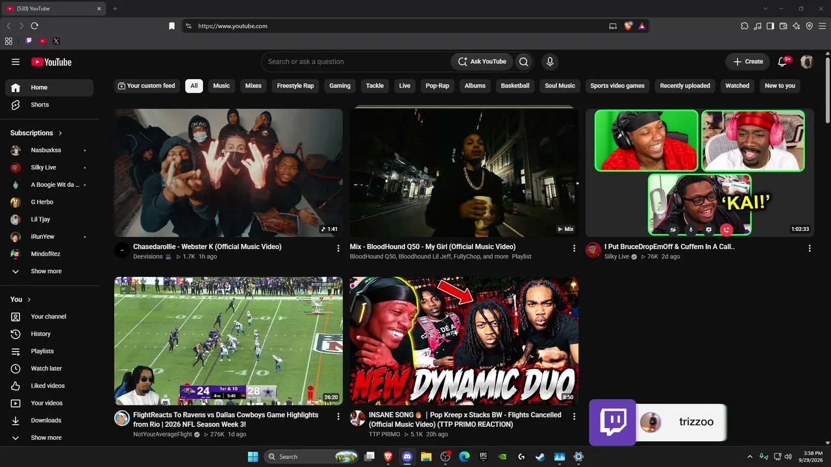Open the Create menu
This screenshot has width=831, height=467.
(748, 62)
